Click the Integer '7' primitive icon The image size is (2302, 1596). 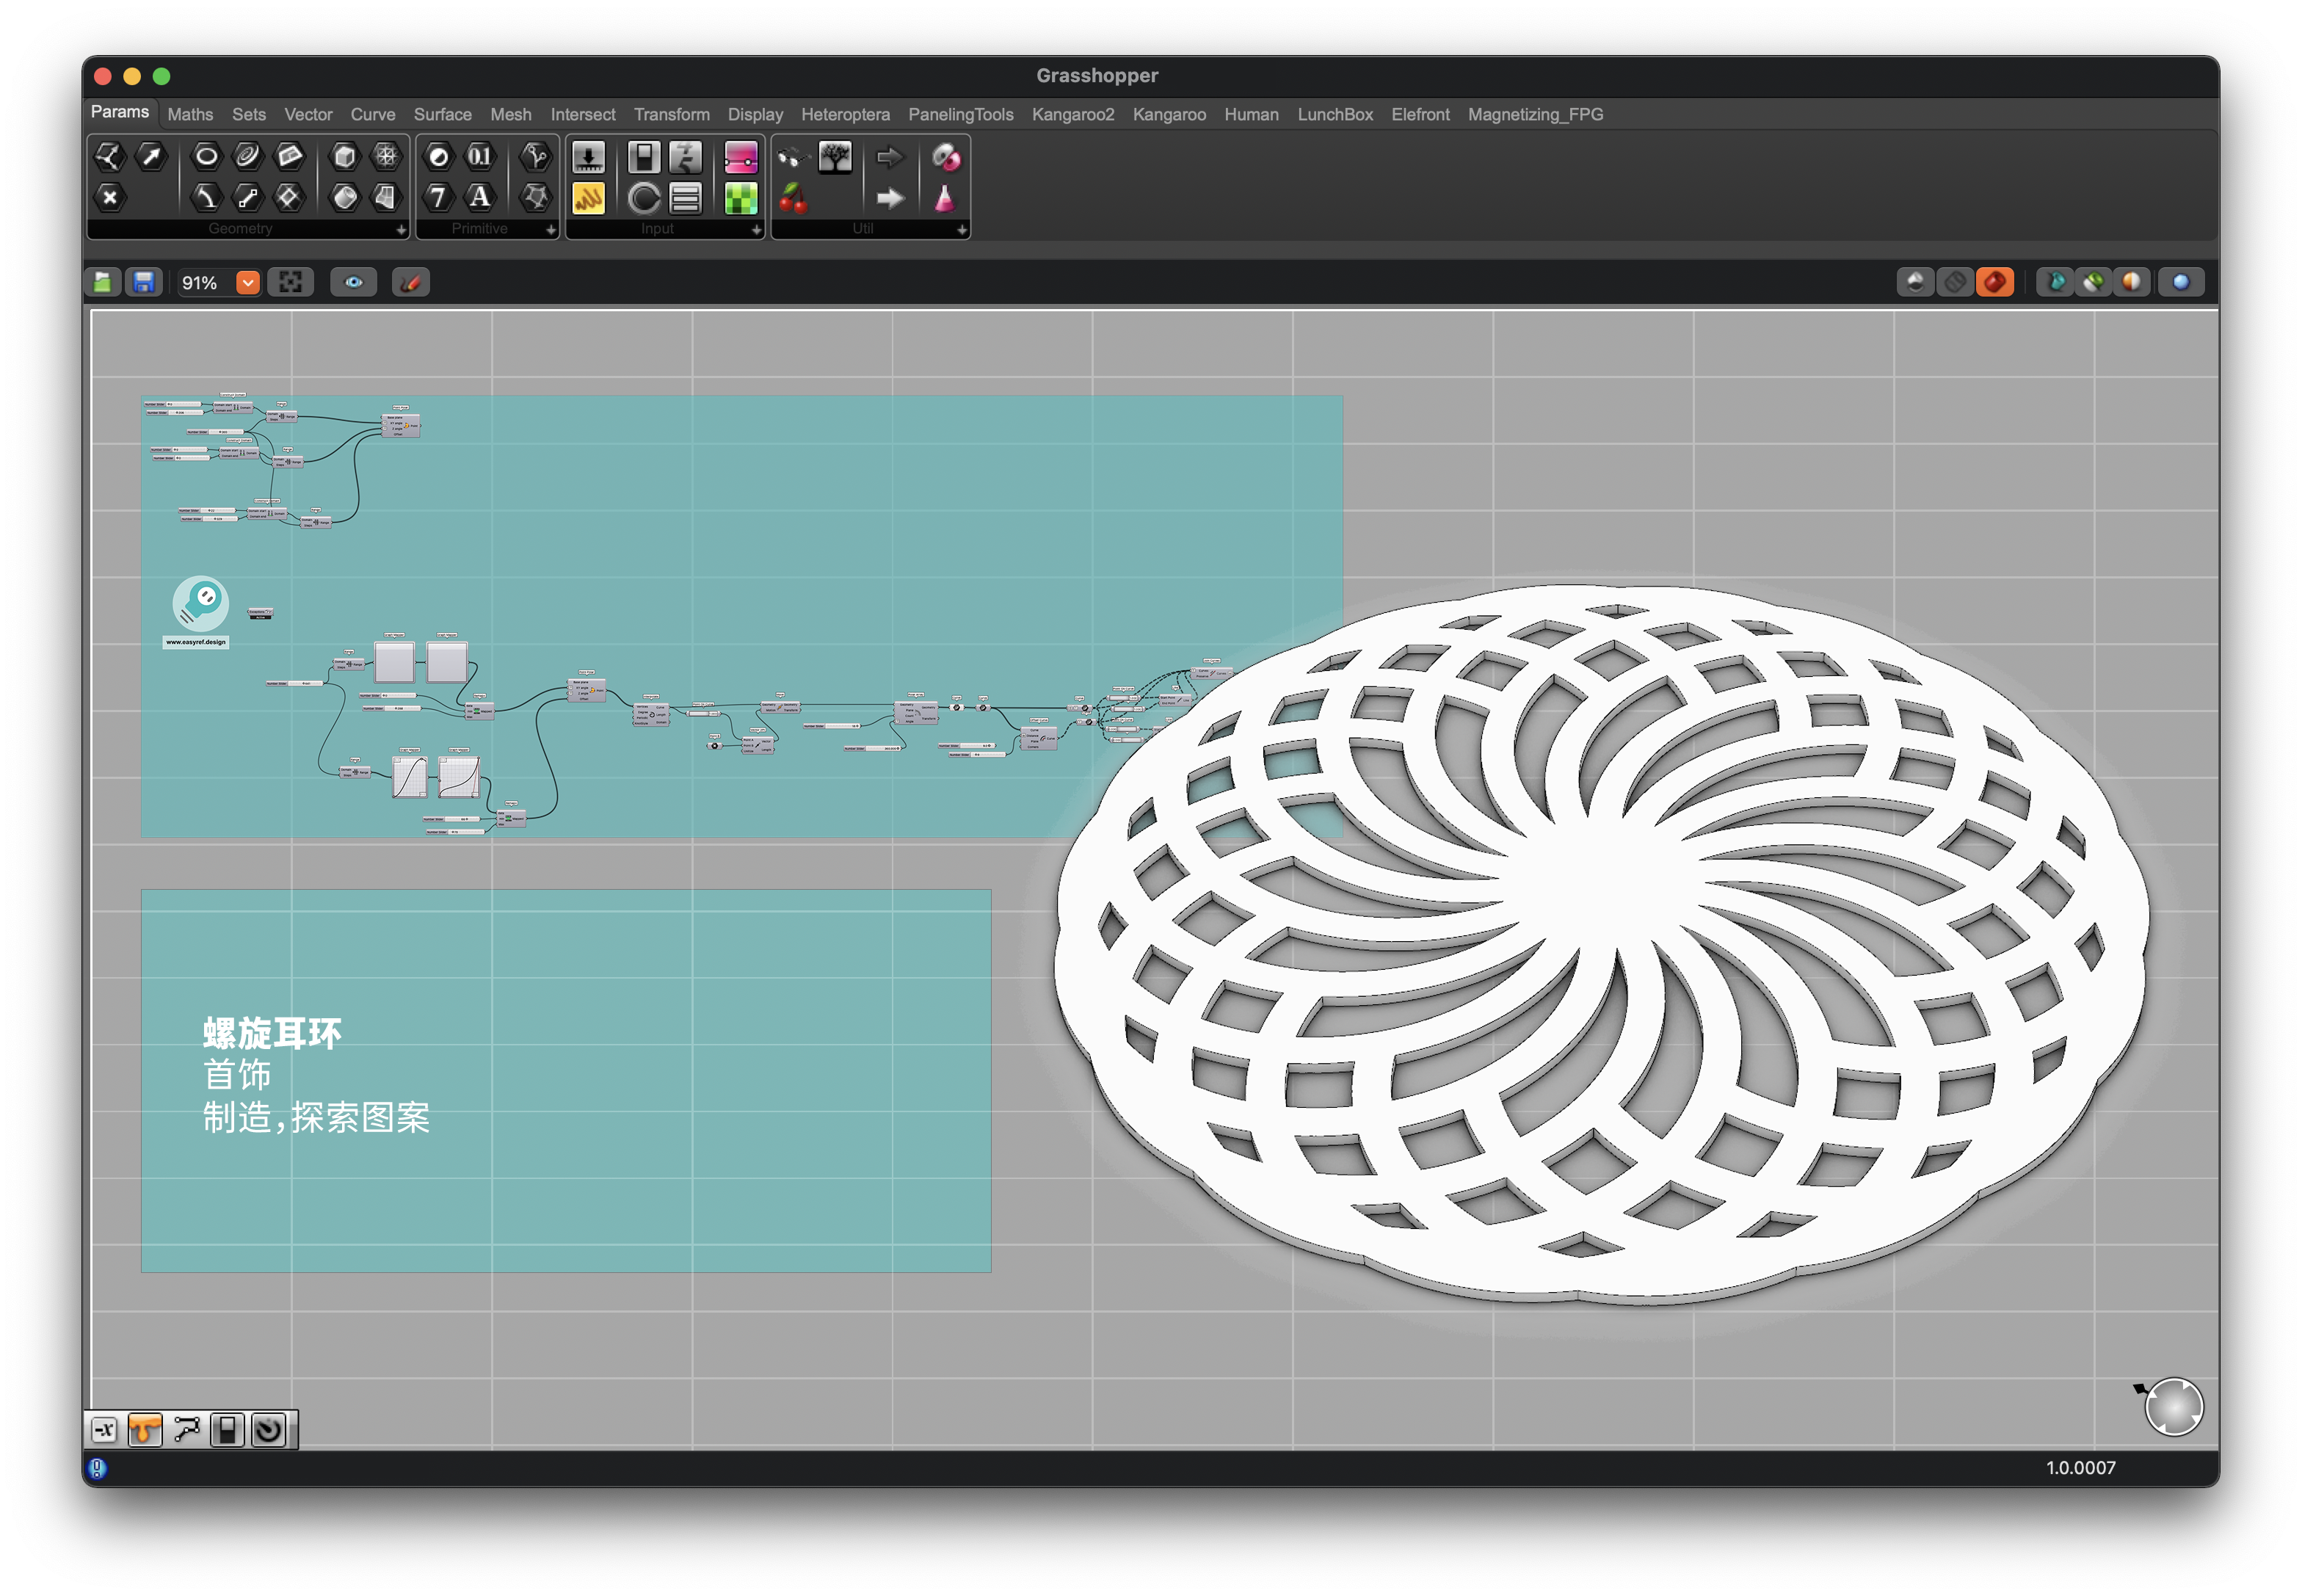tap(438, 197)
